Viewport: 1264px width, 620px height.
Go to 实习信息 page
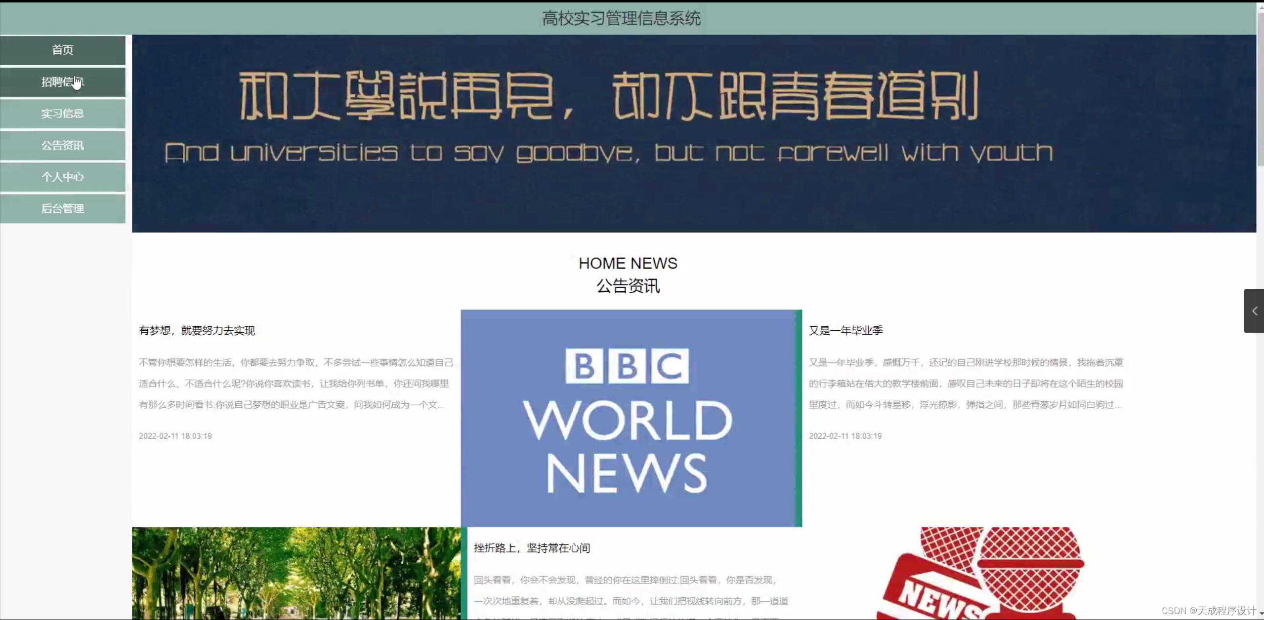point(63,114)
